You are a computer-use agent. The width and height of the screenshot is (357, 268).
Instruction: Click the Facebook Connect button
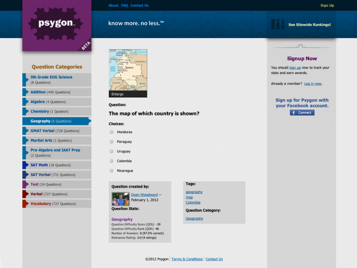tap(302, 113)
